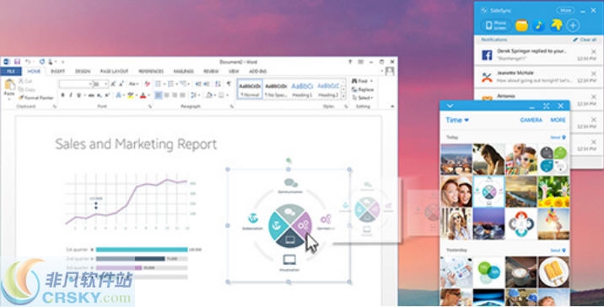This screenshot has height=307, width=604.
Task: Apply the red font color
Action: [x=143, y=94]
